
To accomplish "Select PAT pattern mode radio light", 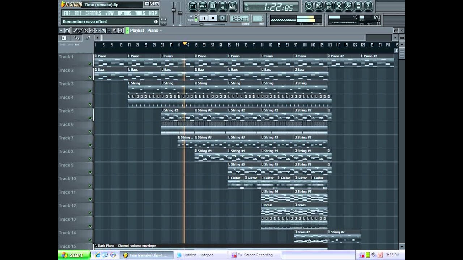I will (196, 16).
